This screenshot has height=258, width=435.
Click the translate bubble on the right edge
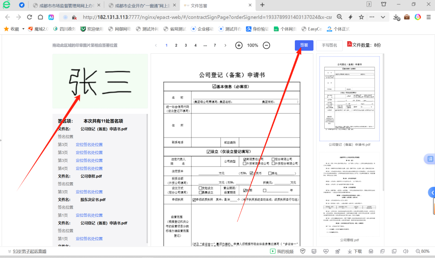pyautogui.click(x=430, y=159)
